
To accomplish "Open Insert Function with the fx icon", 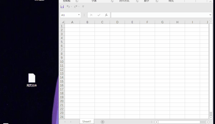I will (x=106, y=15).
